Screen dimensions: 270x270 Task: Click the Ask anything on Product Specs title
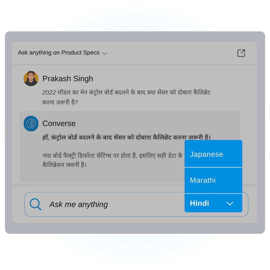pos(59,52)
